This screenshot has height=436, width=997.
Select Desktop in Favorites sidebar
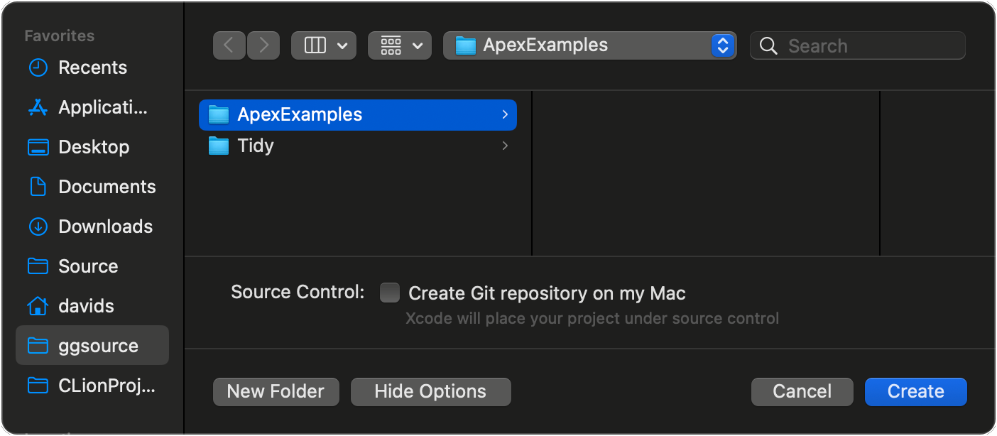94,147
